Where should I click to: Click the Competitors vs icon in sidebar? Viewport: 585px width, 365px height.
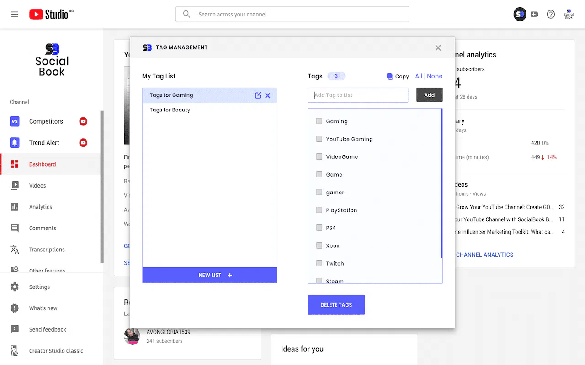coord(15,121)
